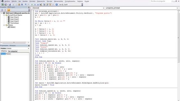Click the 'Sub programa_principal()' code line

[x=47, y=11]
